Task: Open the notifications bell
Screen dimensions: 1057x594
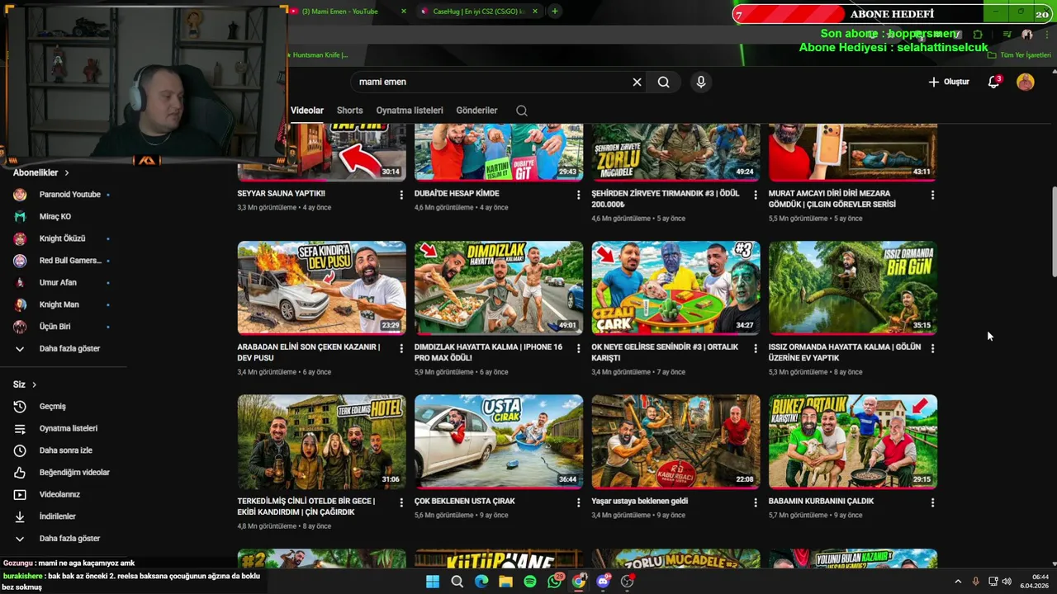Action: [x=993, y=82]
